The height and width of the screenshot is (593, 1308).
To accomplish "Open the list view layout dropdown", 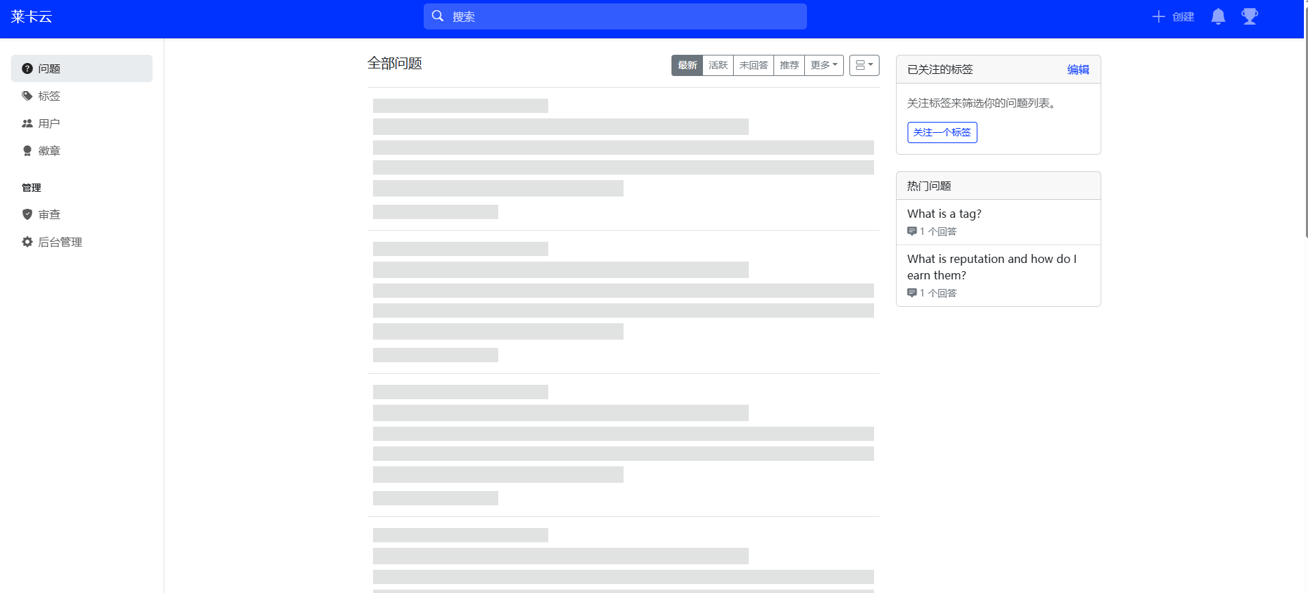I will (x=864, y=65).
